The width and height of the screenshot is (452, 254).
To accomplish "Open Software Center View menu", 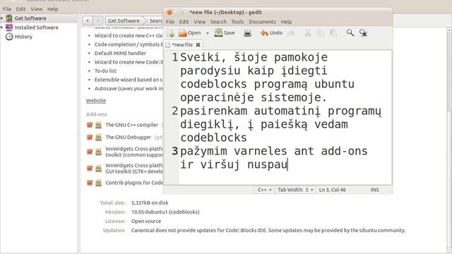I will [37, 9].
